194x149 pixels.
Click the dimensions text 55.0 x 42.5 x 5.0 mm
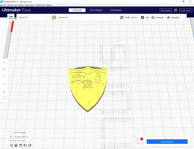pyautogui.click(x=17, y=141)
